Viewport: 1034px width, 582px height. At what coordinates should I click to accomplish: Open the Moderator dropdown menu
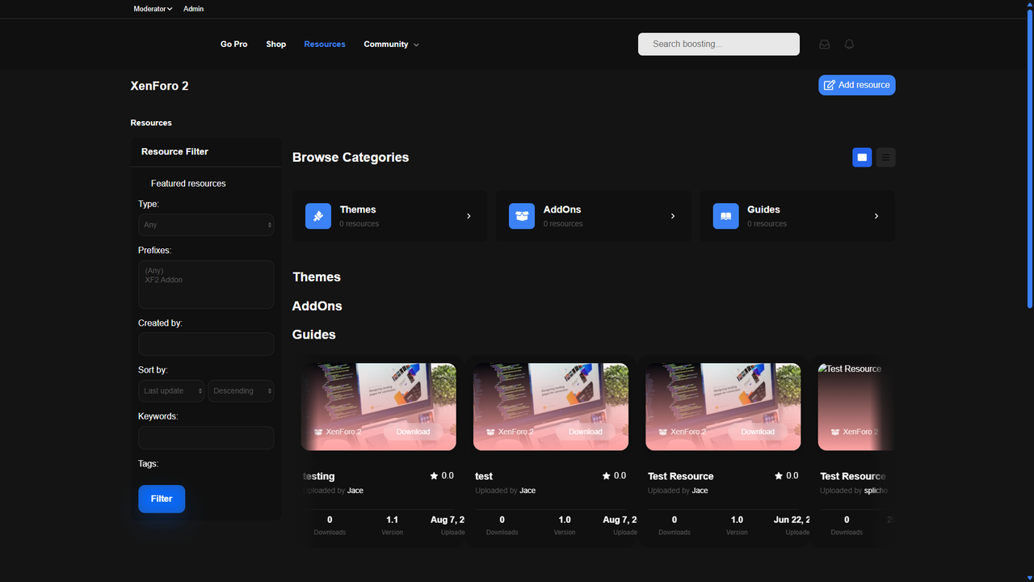(x=153, y=9)
